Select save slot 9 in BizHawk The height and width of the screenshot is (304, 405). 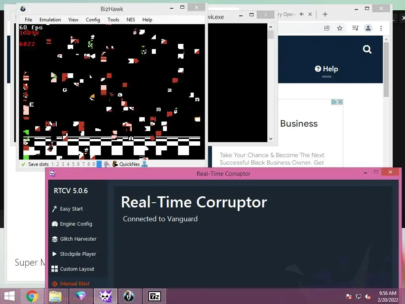tap(94, 164)
